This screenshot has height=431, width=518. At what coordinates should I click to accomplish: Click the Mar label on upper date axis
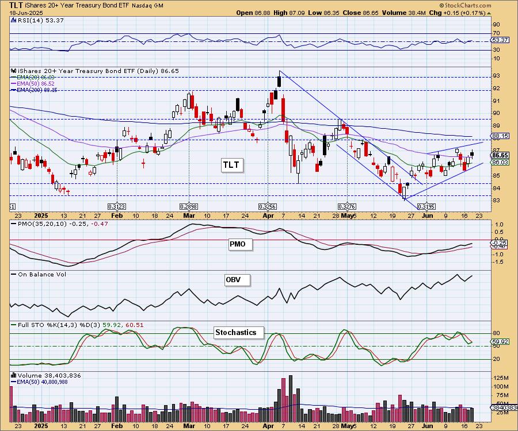coord(189,215)
